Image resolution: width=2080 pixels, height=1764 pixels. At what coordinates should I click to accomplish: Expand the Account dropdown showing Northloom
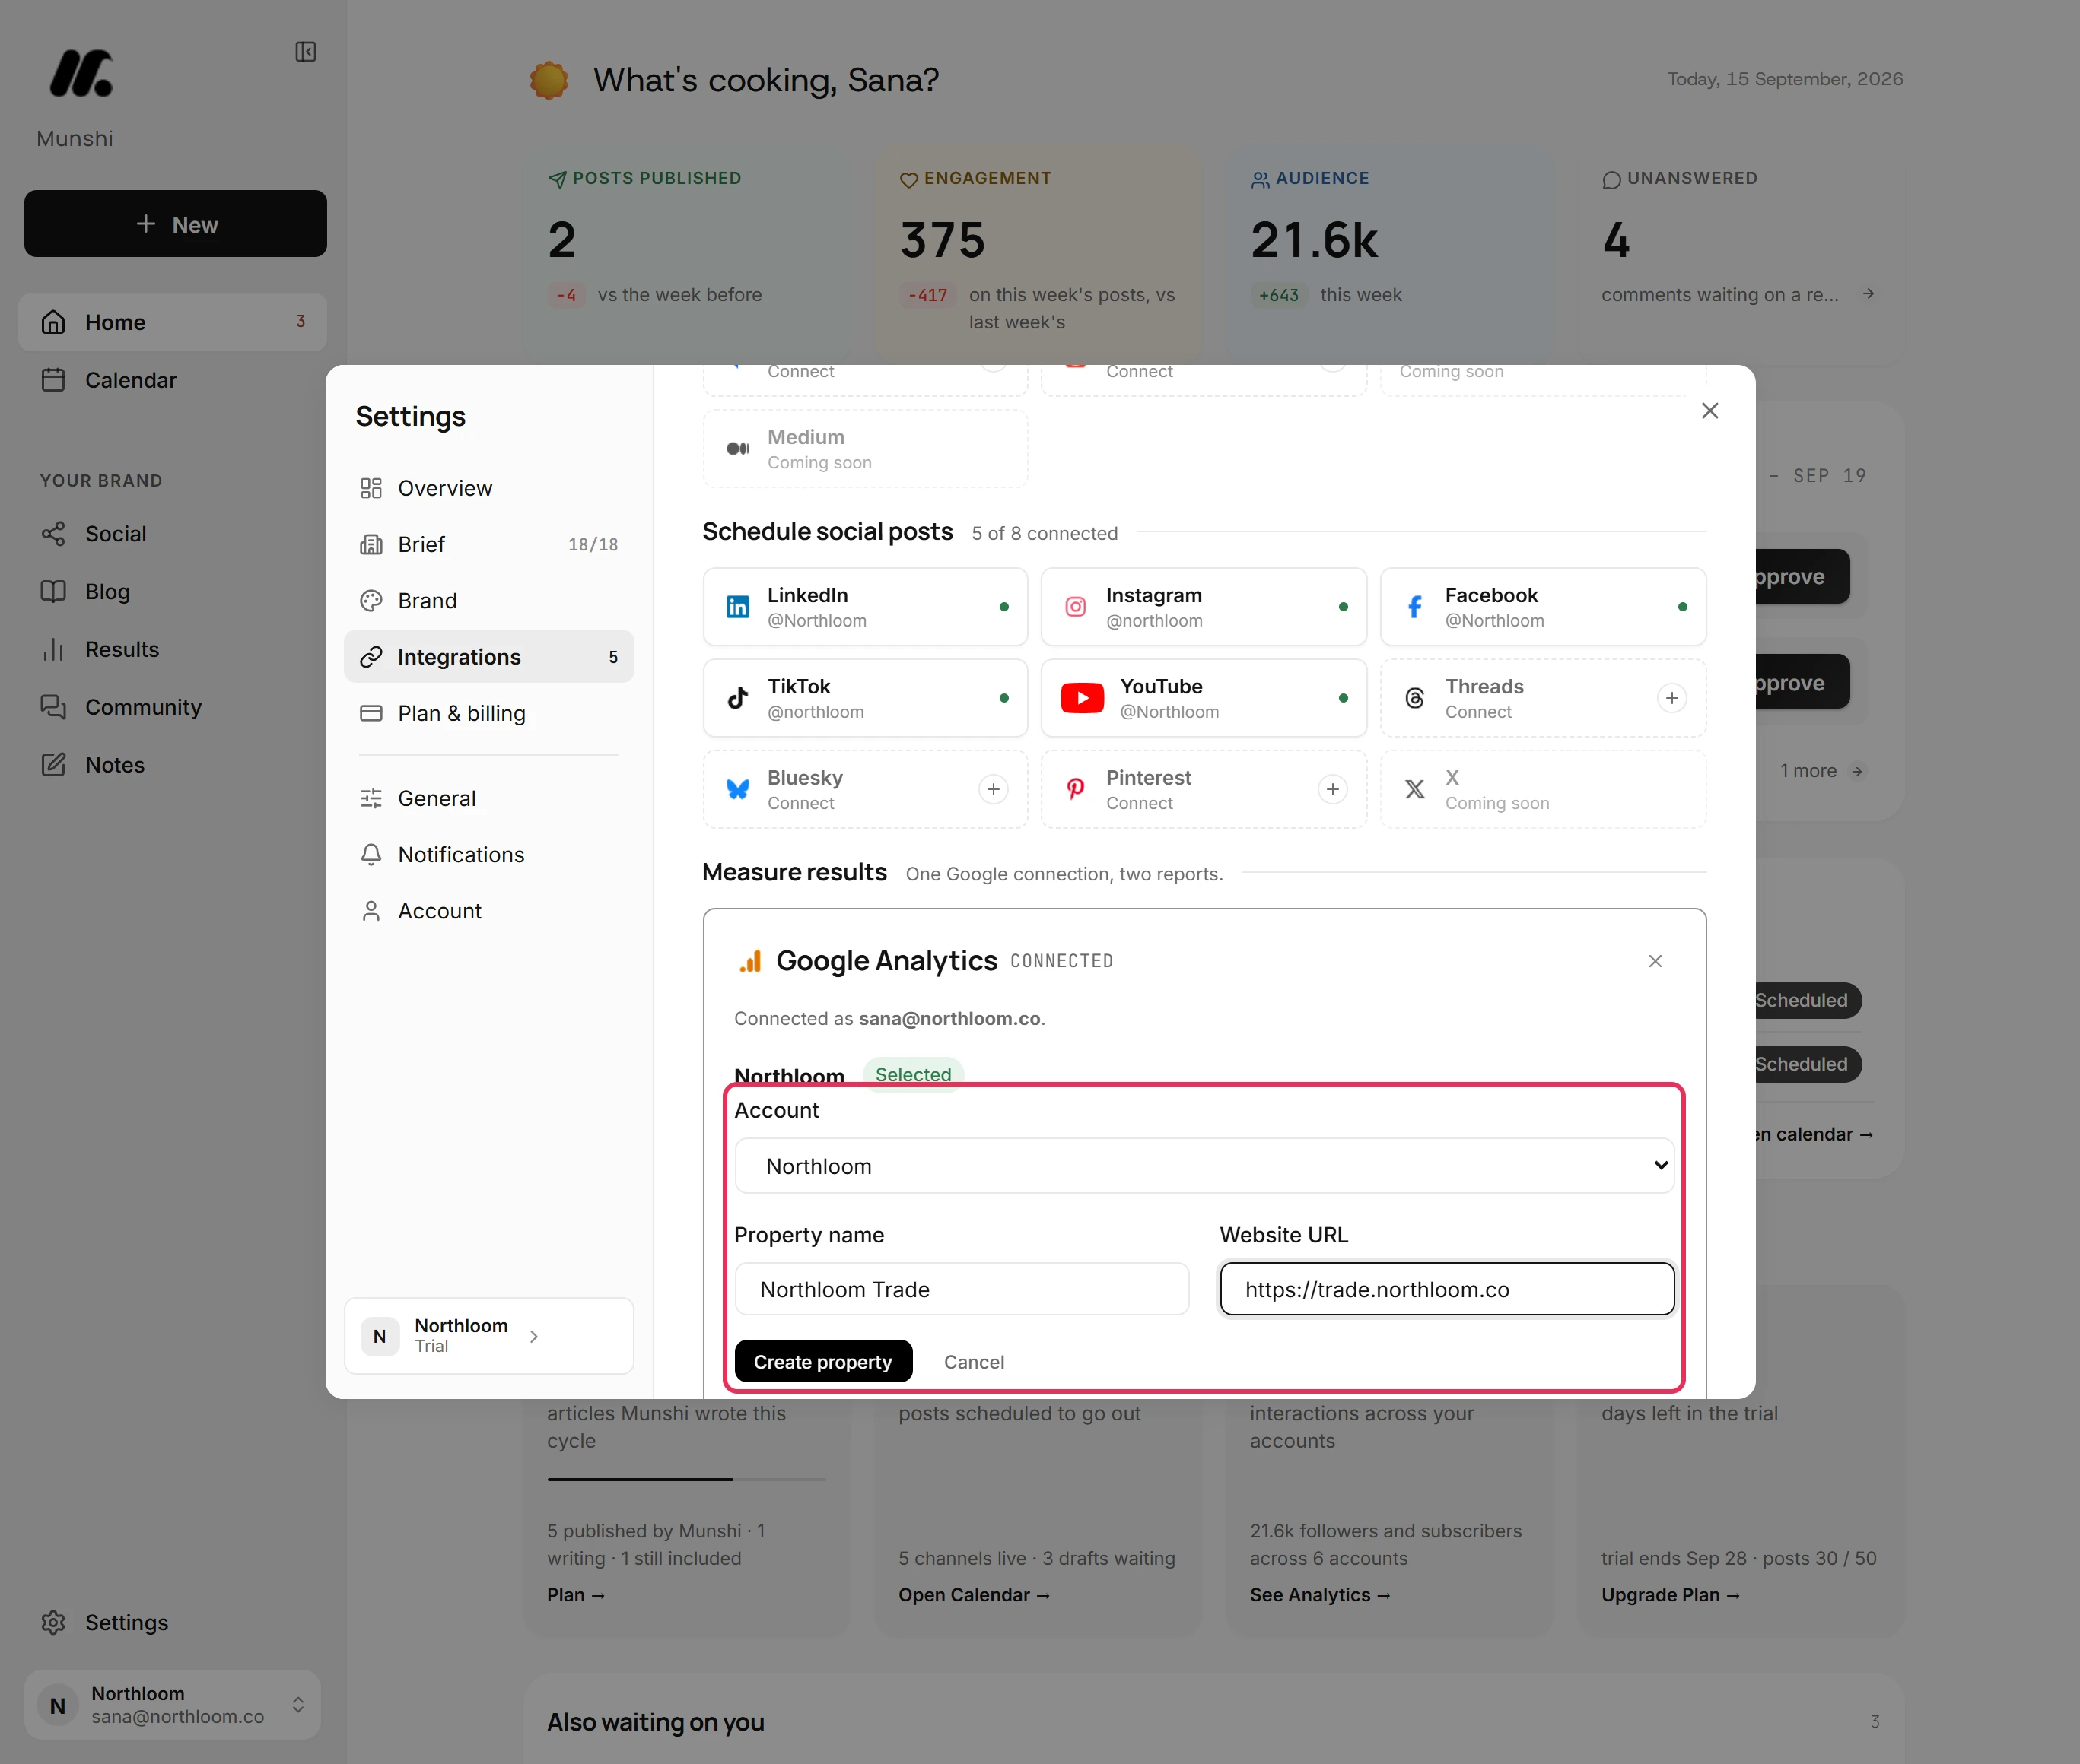point(1204,1166)
